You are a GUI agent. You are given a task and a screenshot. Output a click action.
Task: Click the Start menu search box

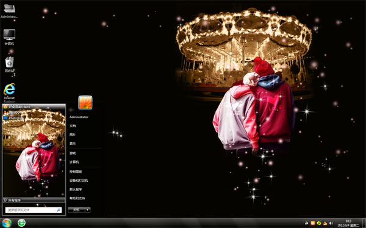34,210
